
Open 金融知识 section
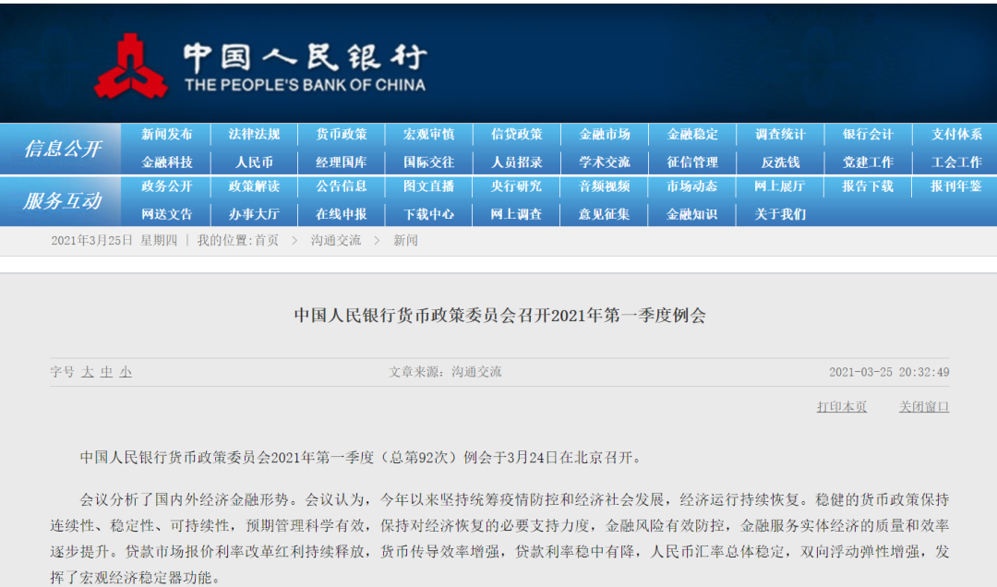pos(691,214)
